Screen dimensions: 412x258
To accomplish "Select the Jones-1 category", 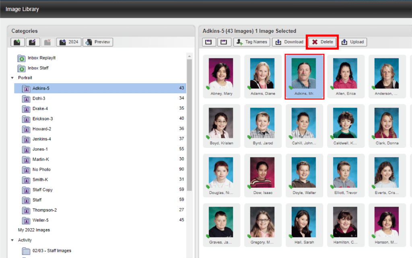I will click(x=100, y=149).
